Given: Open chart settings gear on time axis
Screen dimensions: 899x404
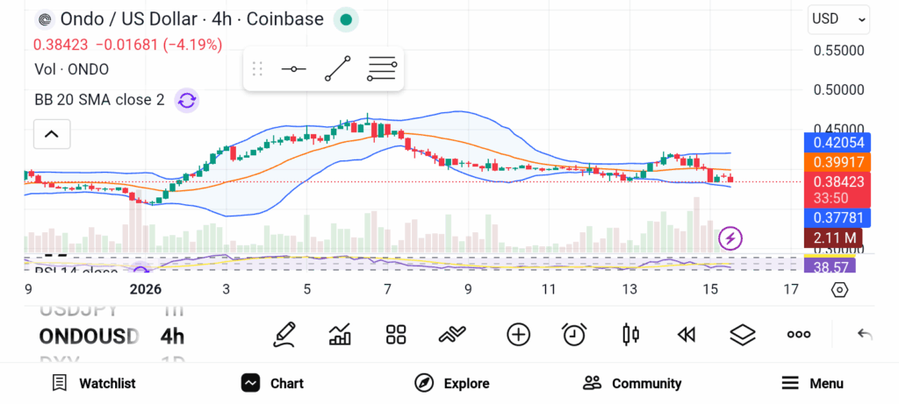Looking at the screenshot, I should pos(839,289).
